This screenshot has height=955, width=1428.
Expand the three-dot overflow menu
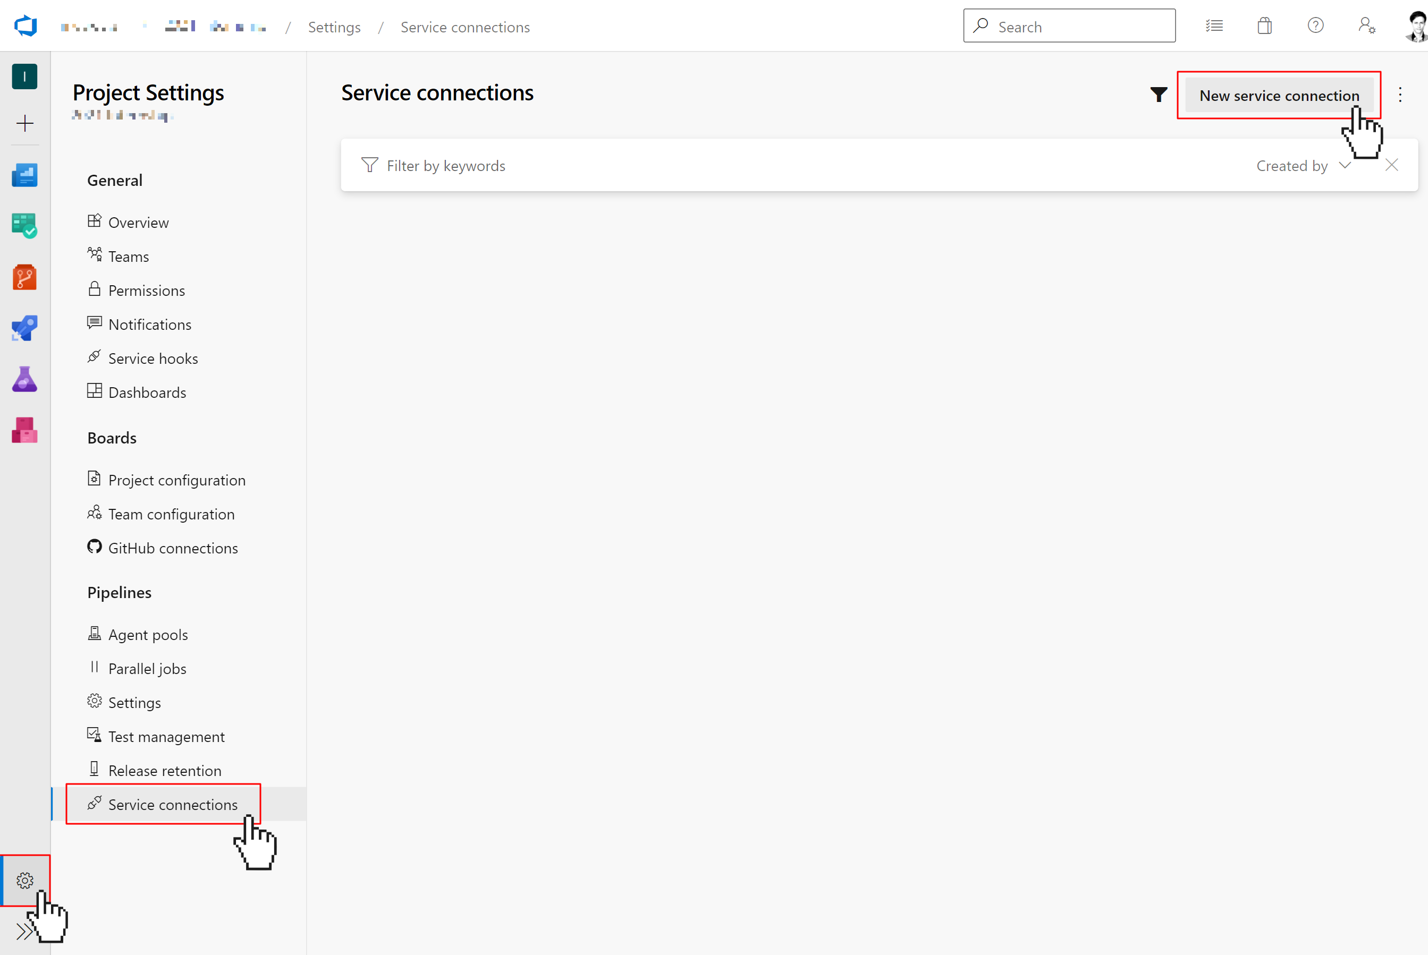pos(1400,95)
